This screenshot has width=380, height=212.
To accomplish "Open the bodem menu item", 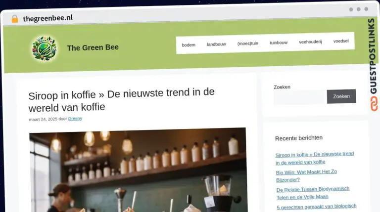I will click(x=189, y=45).
